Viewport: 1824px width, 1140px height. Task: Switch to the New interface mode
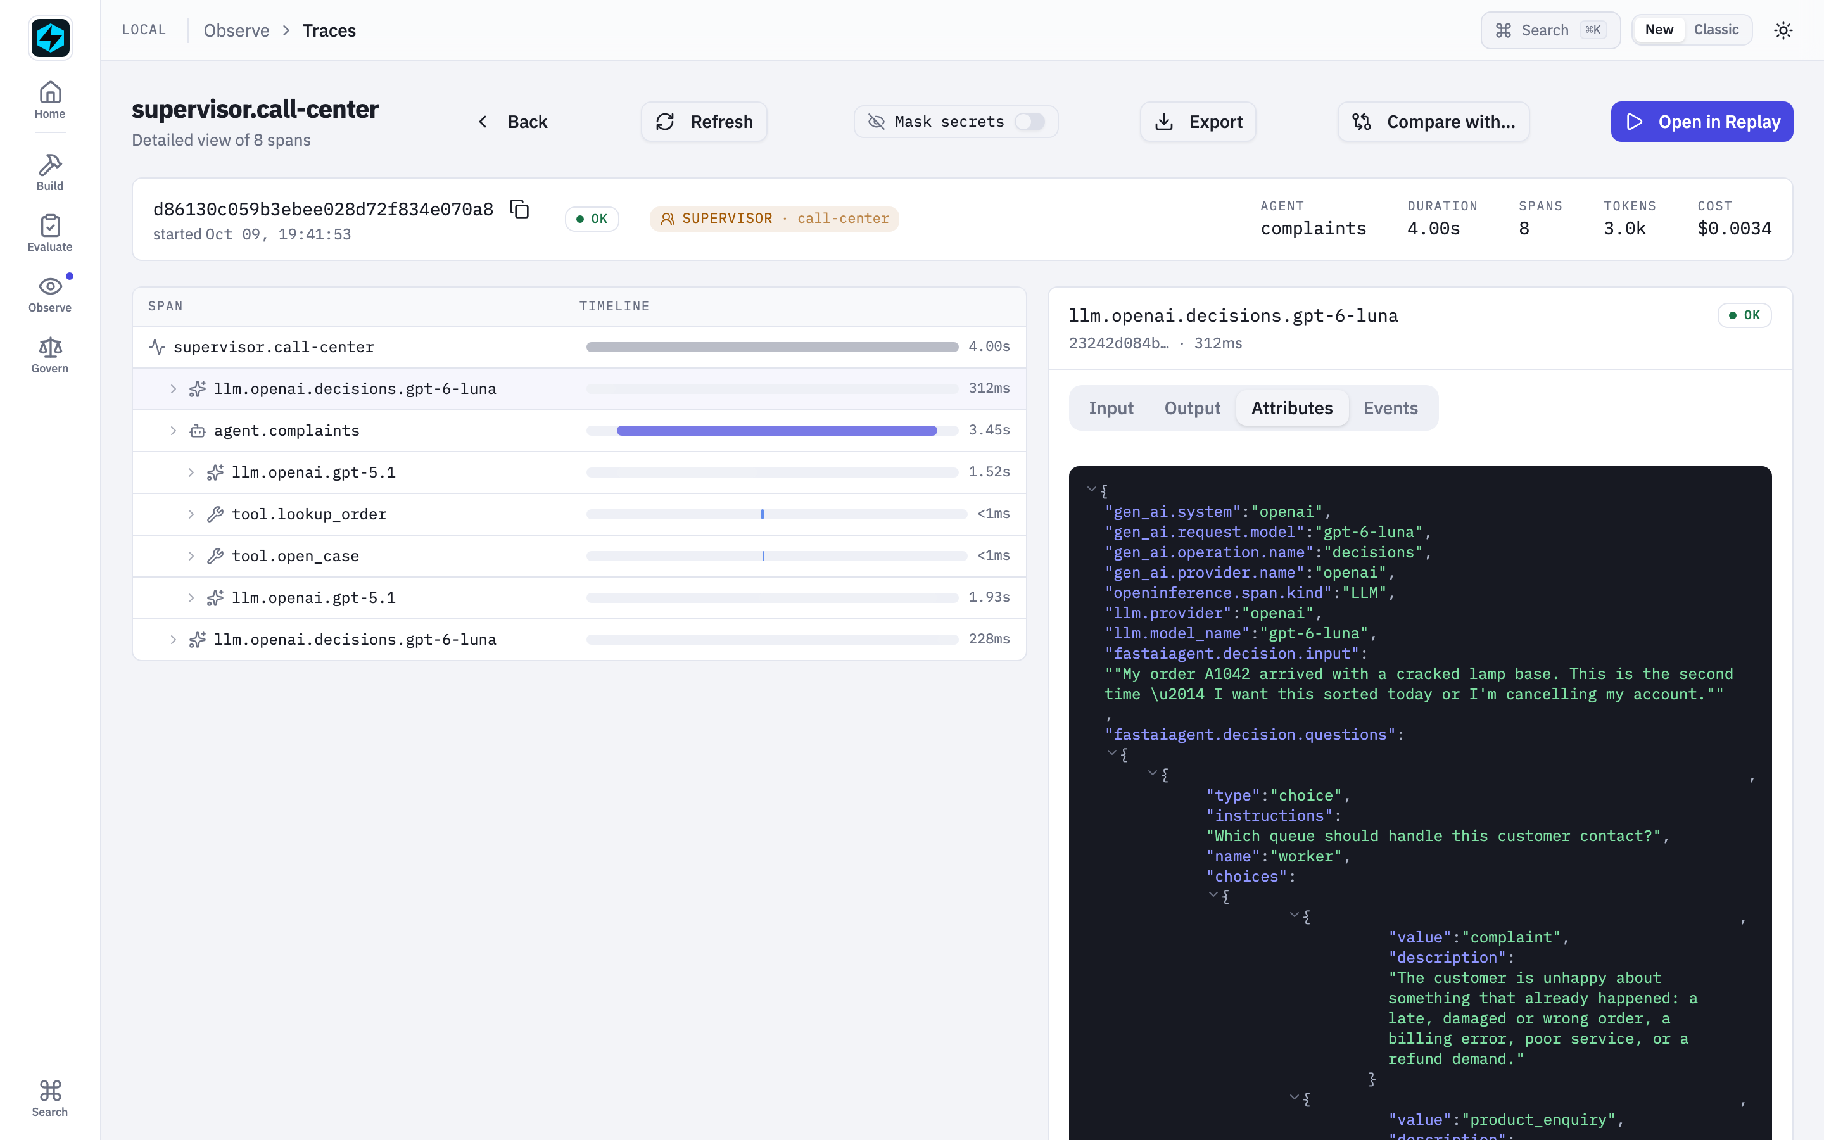tap(1659, 29)
